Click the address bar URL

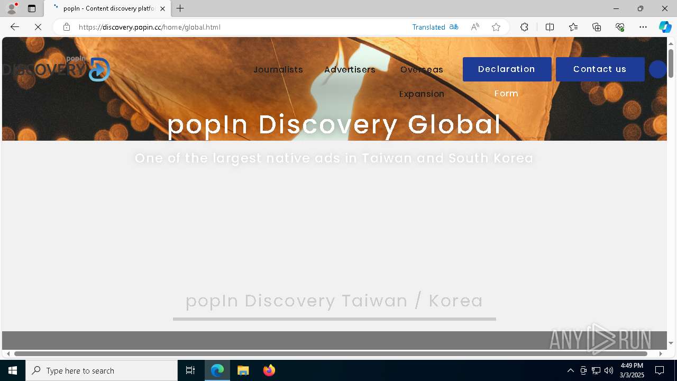pyautogui.click(x=150, y=27)
